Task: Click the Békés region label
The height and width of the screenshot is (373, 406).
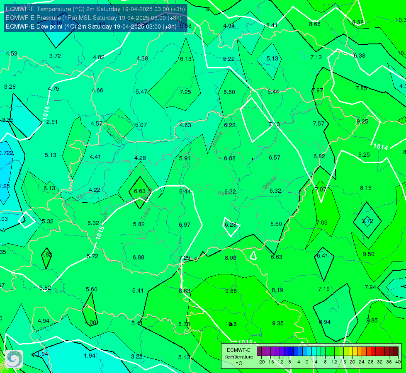Action: click(x=269, y=183)
